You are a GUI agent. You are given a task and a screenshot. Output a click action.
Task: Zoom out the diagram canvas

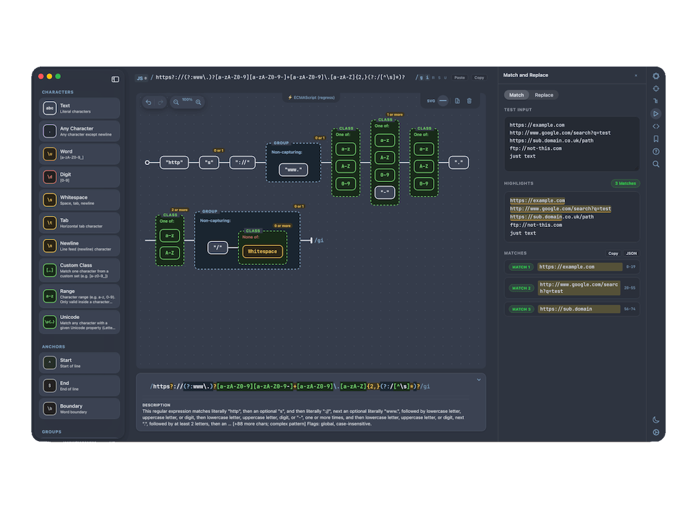176,102
